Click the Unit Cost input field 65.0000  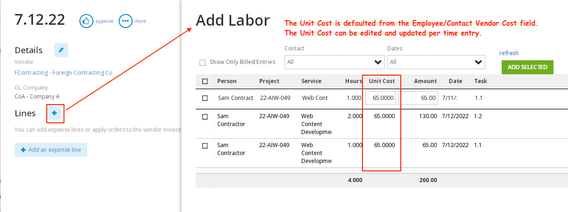coord(381,99)
